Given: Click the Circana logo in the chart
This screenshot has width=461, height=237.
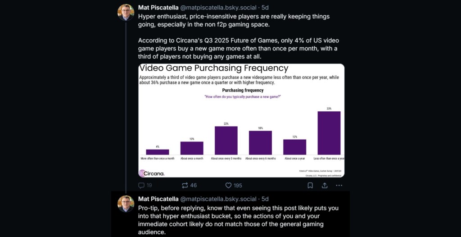Looking at the screenshot, I should point(152,173).
